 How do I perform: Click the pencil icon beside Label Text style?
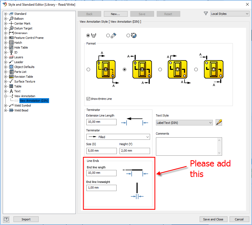click(219, 122)
